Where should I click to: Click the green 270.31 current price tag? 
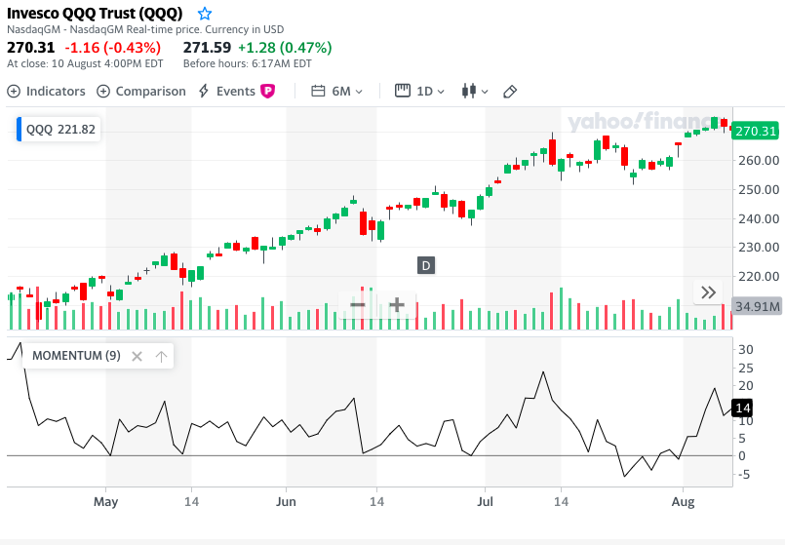(756, 131)
